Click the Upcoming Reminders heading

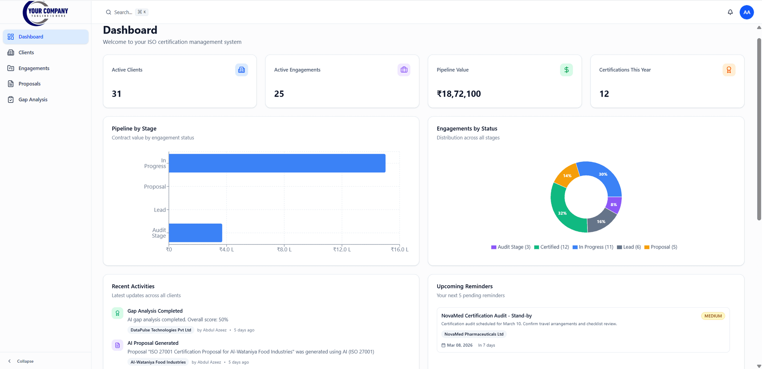(x=465, y=286)
